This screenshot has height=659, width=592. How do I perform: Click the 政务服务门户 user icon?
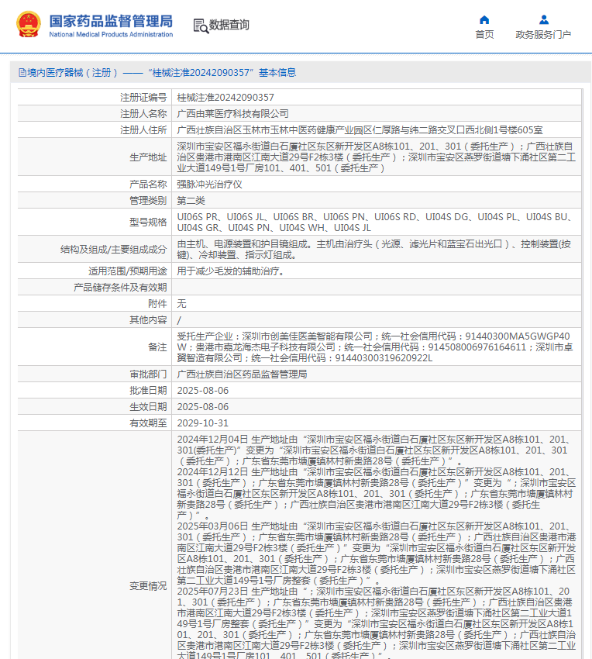544,19
